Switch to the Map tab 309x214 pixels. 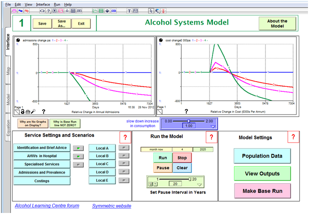(x=7, y=71)
